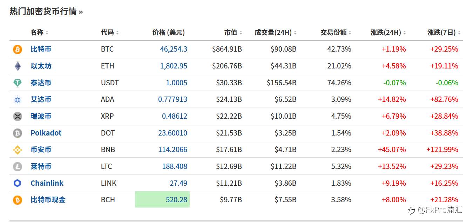Screen dimensions: 467x224
Task: Click the BNB yellow diamond icon
Action: click(18, 150)
